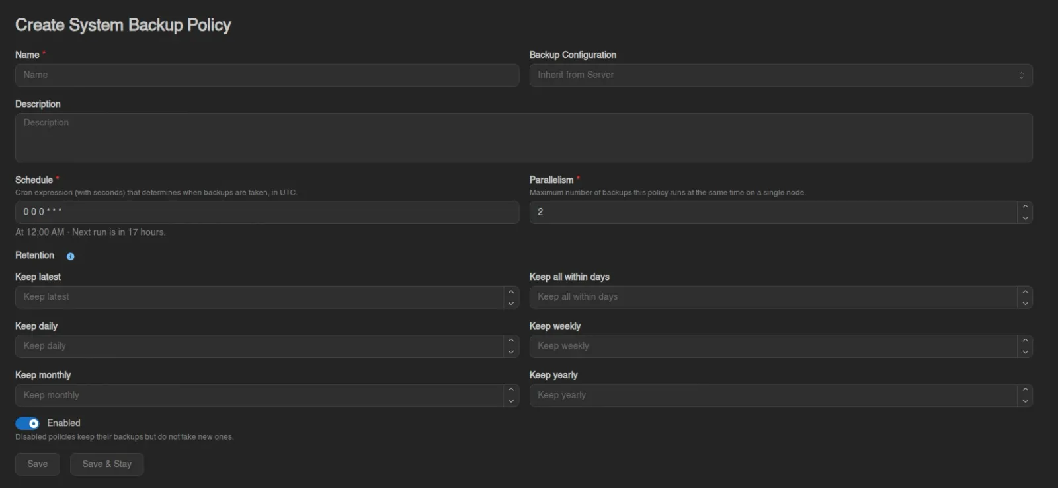Decrease the Keep yearly count
Image resolution: width=1058 pixels, height=488 pixels.
[1025, 401]
